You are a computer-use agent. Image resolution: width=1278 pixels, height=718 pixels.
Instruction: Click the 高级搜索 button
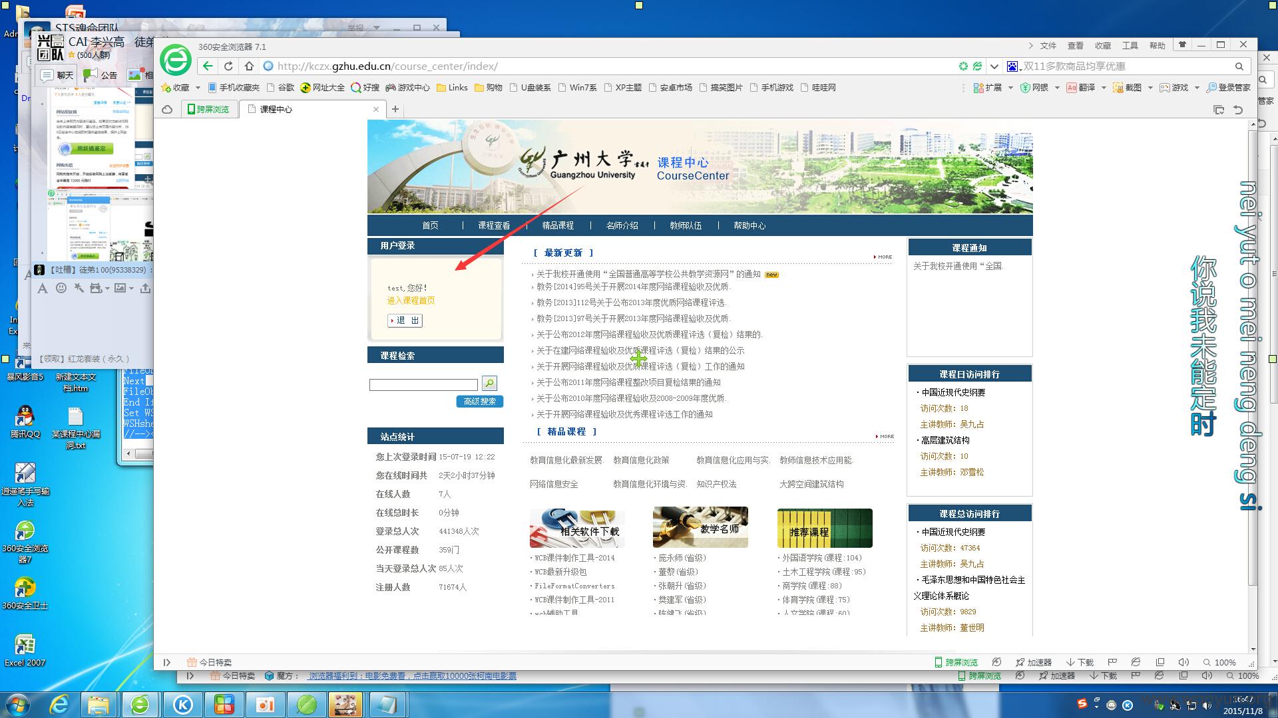point(480,402)
